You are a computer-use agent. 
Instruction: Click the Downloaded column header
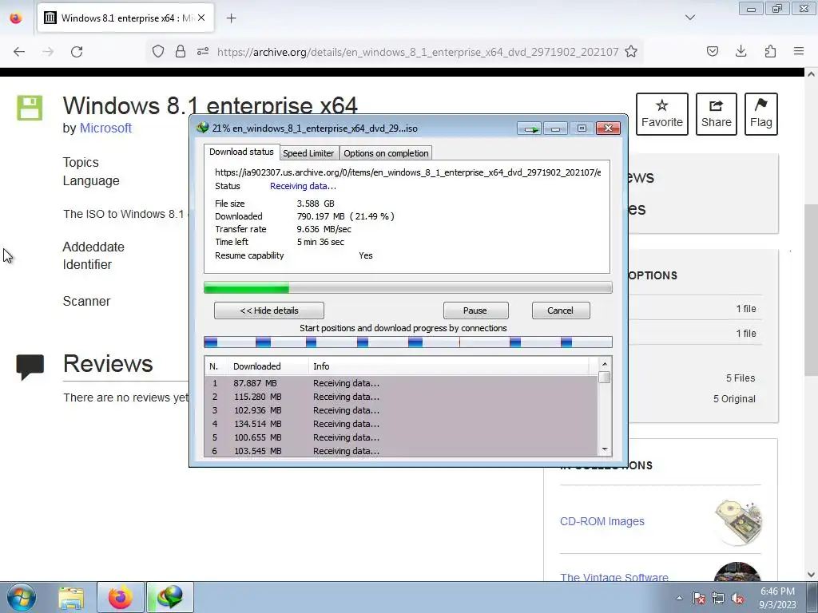[x=268, y=366]
